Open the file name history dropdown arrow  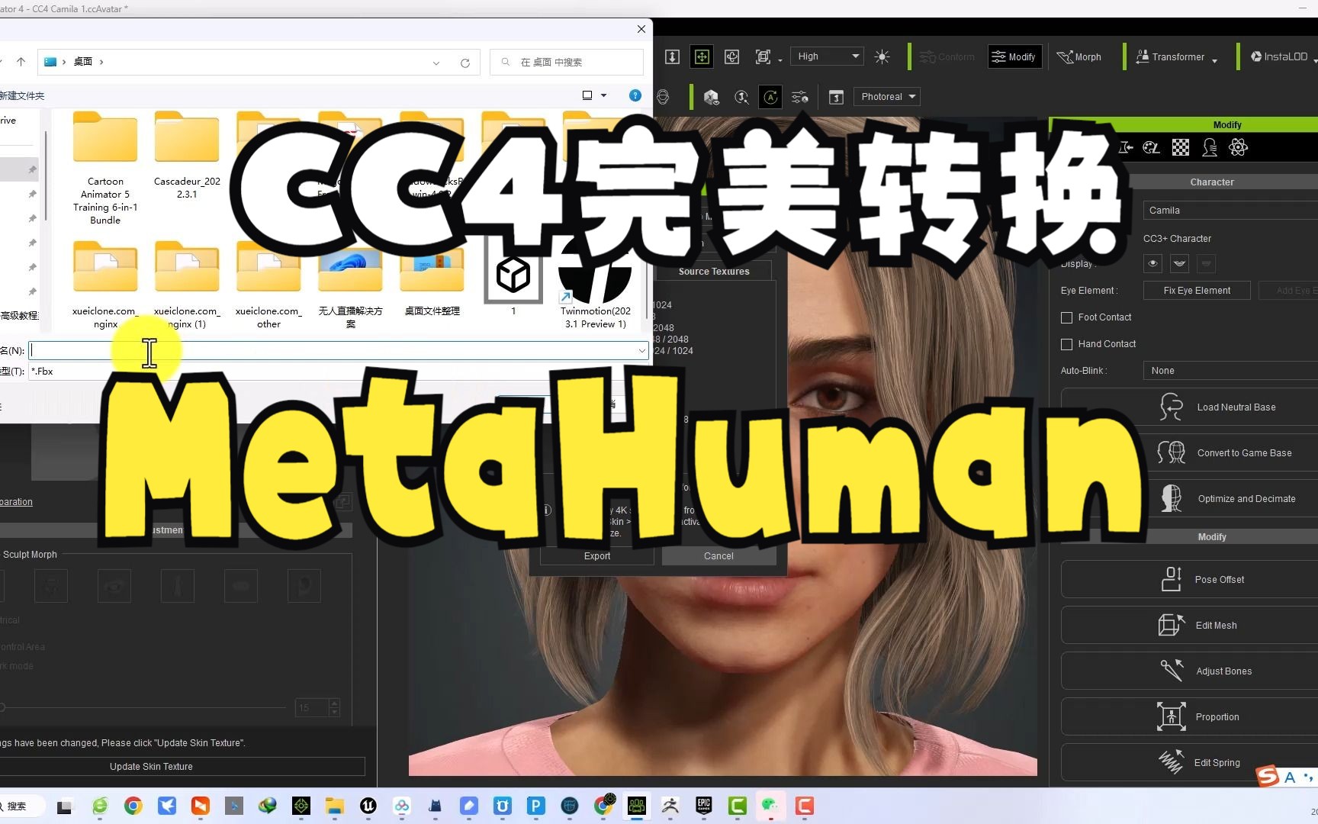[x=641, y=351]
